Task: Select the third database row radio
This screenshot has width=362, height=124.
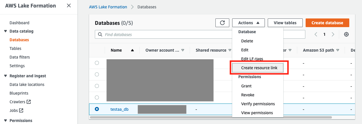Action: (x=97, y=86)
